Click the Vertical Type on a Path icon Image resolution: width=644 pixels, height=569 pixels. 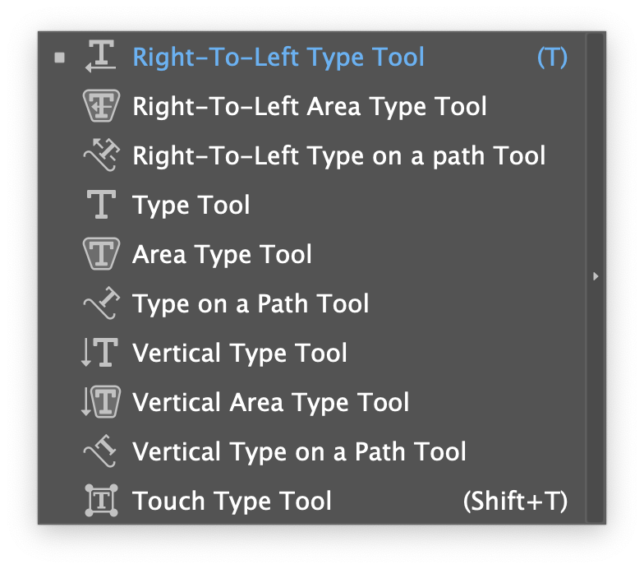click(101, 451)
